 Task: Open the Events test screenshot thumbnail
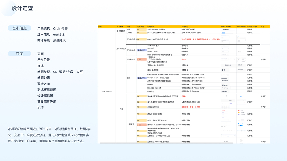[x=225, y=85]
